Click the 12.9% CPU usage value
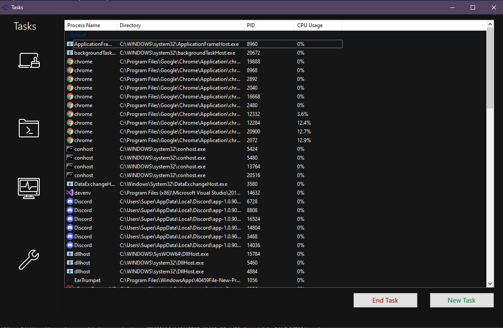Screen dimensions: 503x328 tap(304, 140)
